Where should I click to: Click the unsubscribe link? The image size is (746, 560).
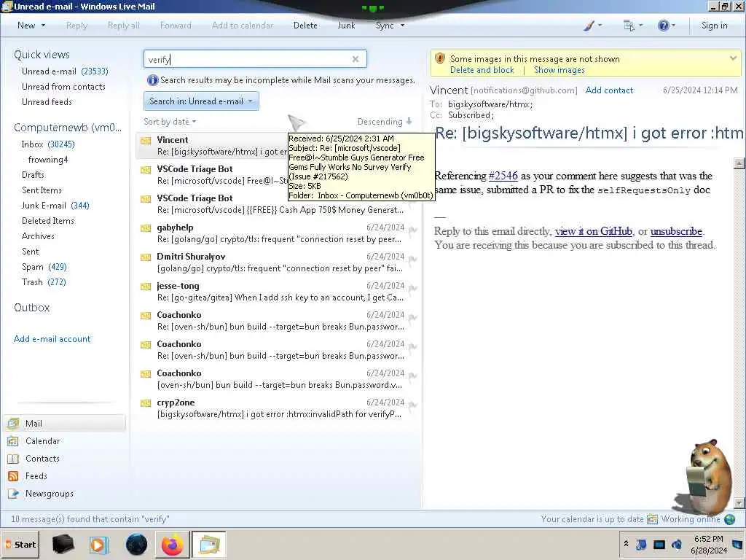676,231
